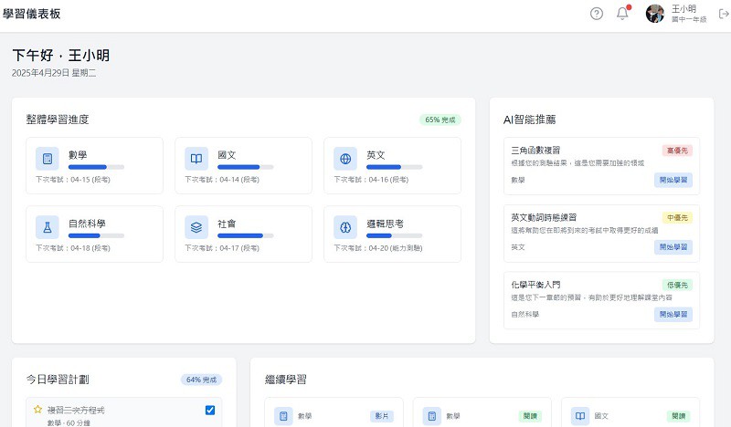Click the 自然科學 flask icon
731x427 pixels.
pos(47,226)
